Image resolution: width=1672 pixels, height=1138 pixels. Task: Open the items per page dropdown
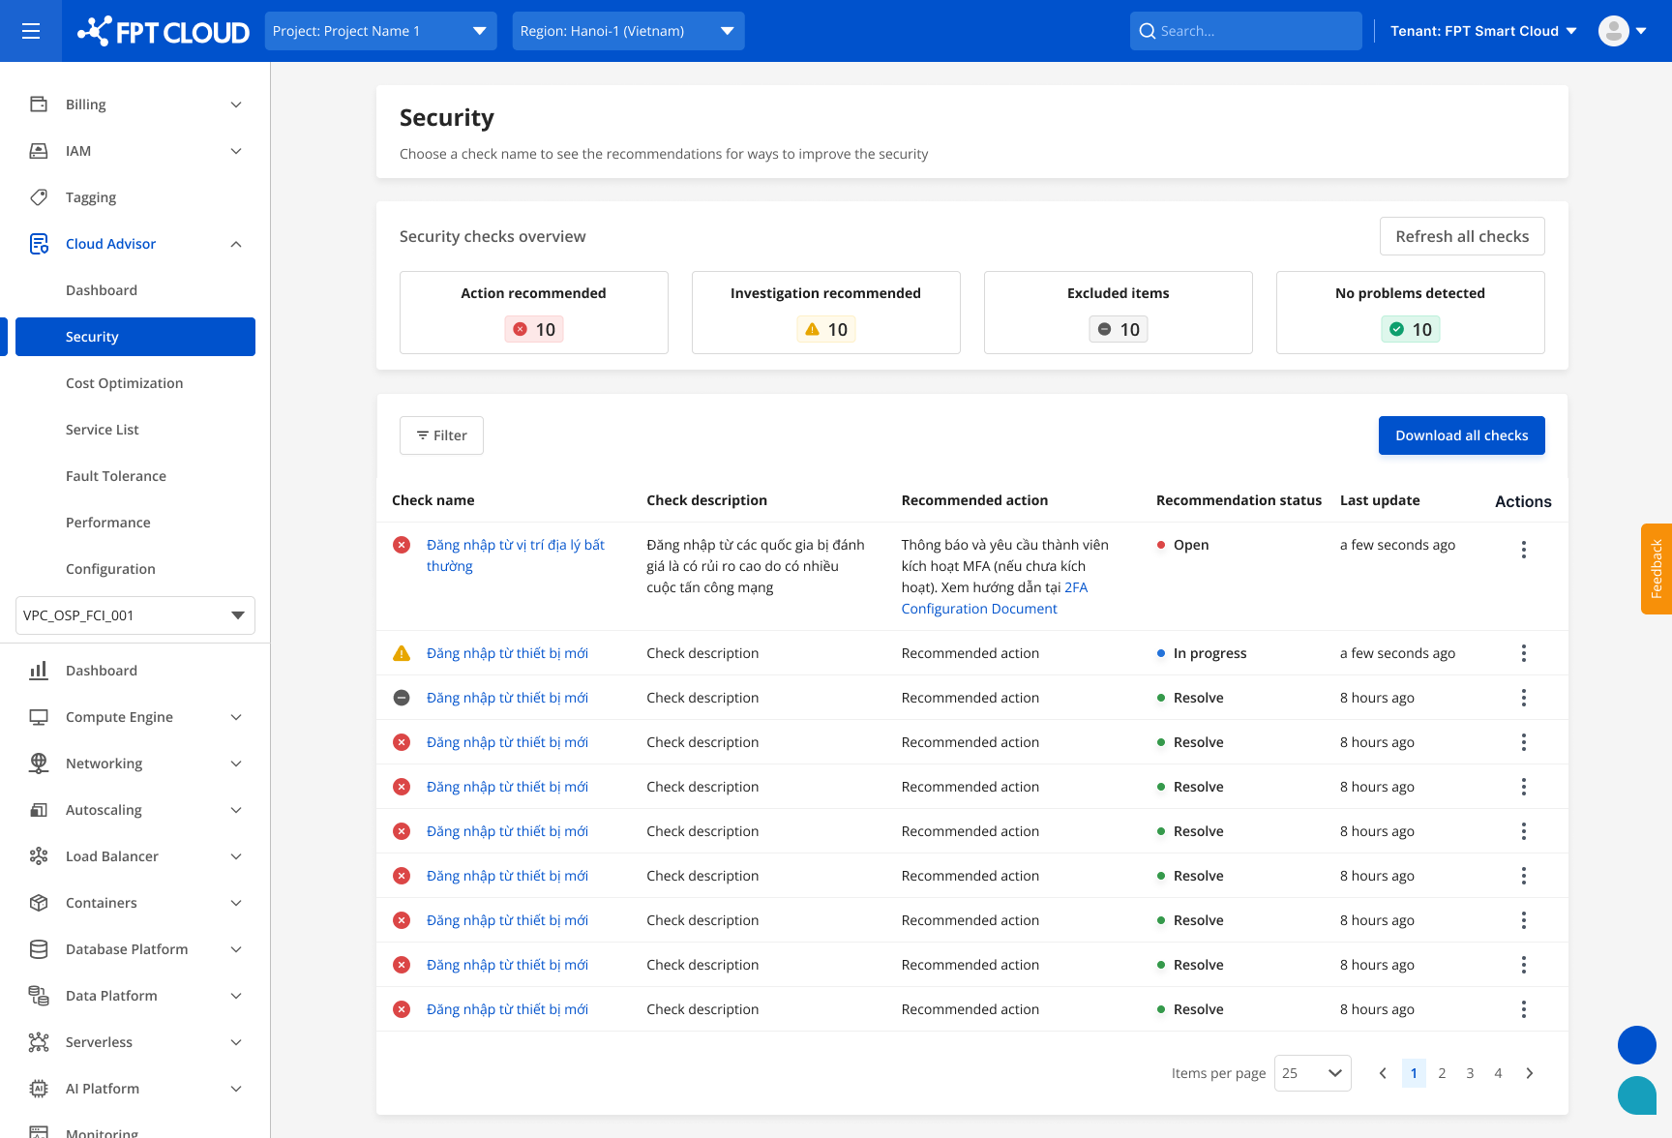pyautogui.click(x=1313, y=1073)
